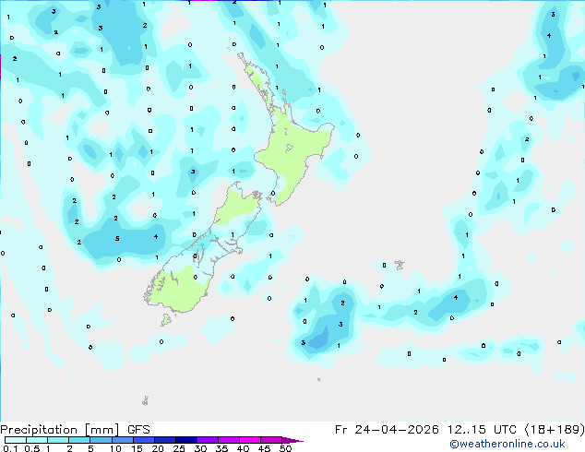Click the 0.1–0.5 mm legend color swatch

pyautogui.click(x=16, y=440)
